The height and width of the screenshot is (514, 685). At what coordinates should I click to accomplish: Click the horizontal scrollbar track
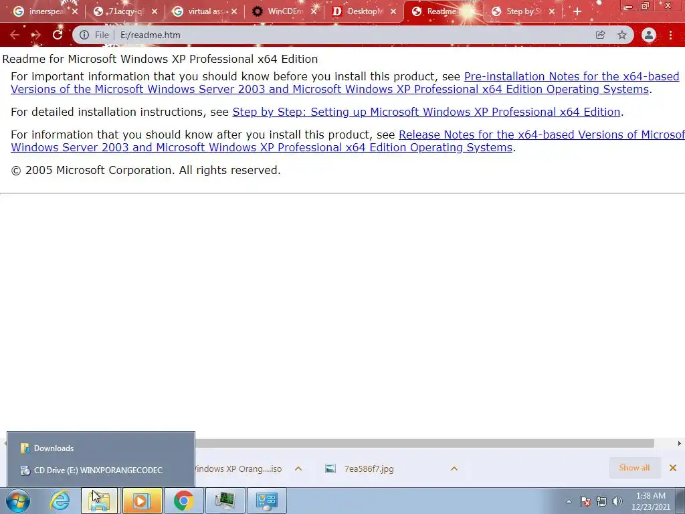pyautogui.click(x=423, y=444)
